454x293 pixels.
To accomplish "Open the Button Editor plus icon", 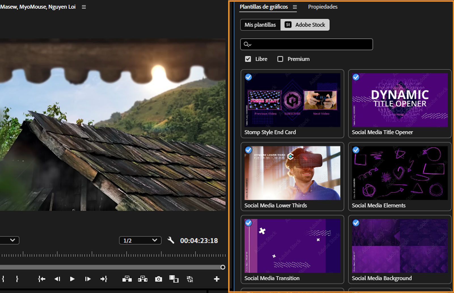I will [217, 279].
